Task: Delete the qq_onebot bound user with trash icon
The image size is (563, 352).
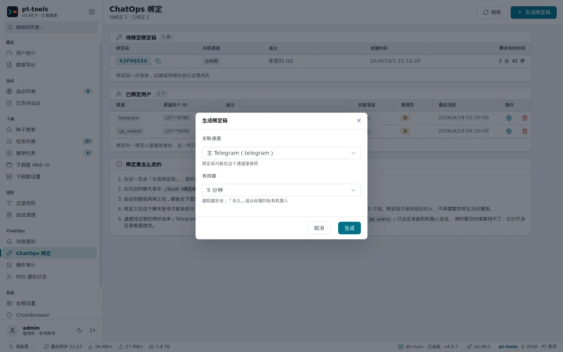Action: (x=525, y=131)
